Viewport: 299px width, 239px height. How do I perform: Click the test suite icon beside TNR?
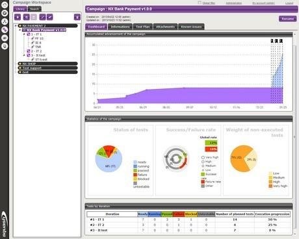click(x=32, y=47)
